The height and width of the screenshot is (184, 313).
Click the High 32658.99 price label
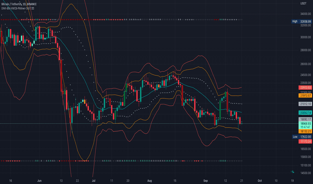click(302, 21)
